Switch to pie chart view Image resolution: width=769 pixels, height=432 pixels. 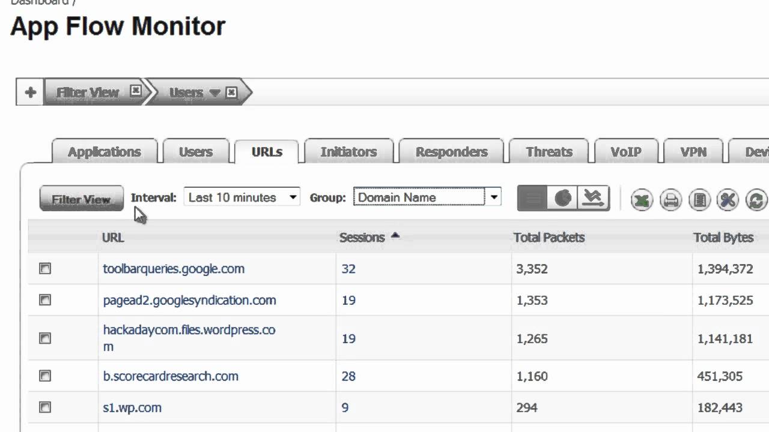[563, 198]
